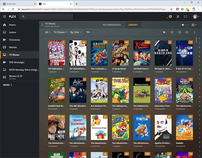Screen dimensions: 202x158
Task: Click the Adventure Time title link
Action: [162, 106]
